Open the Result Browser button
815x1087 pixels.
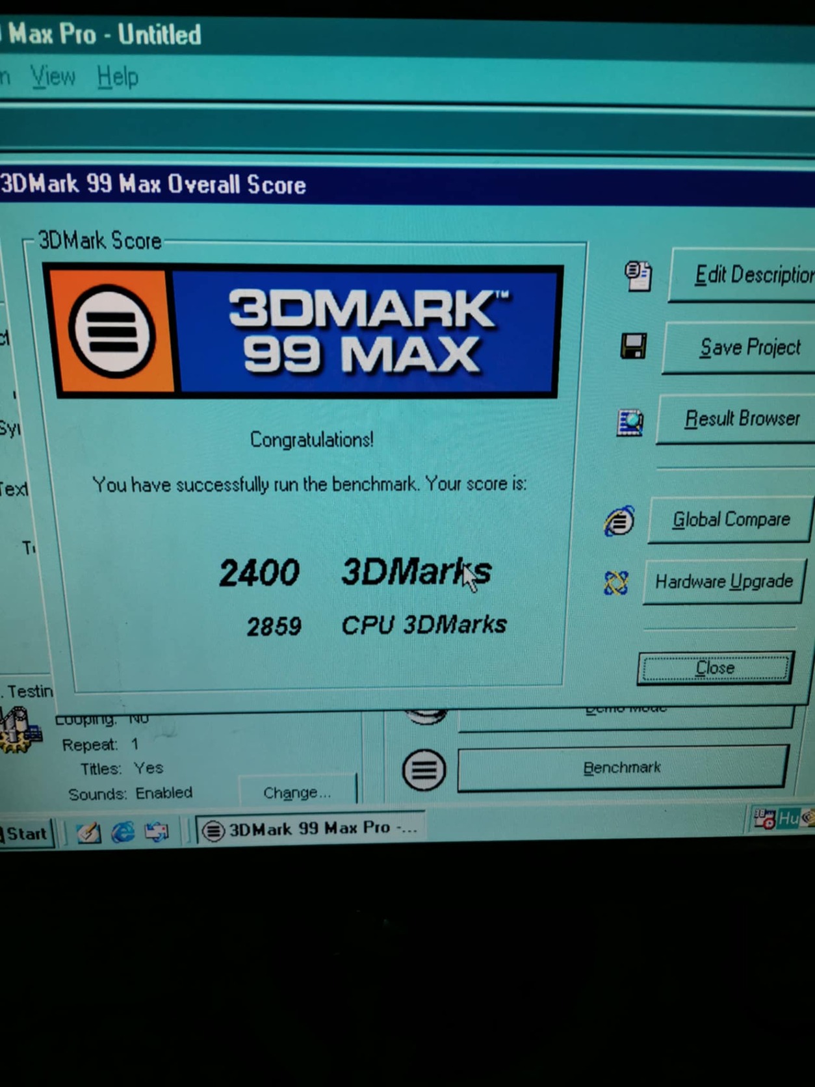pyautogui.click(x=736, y=419)
